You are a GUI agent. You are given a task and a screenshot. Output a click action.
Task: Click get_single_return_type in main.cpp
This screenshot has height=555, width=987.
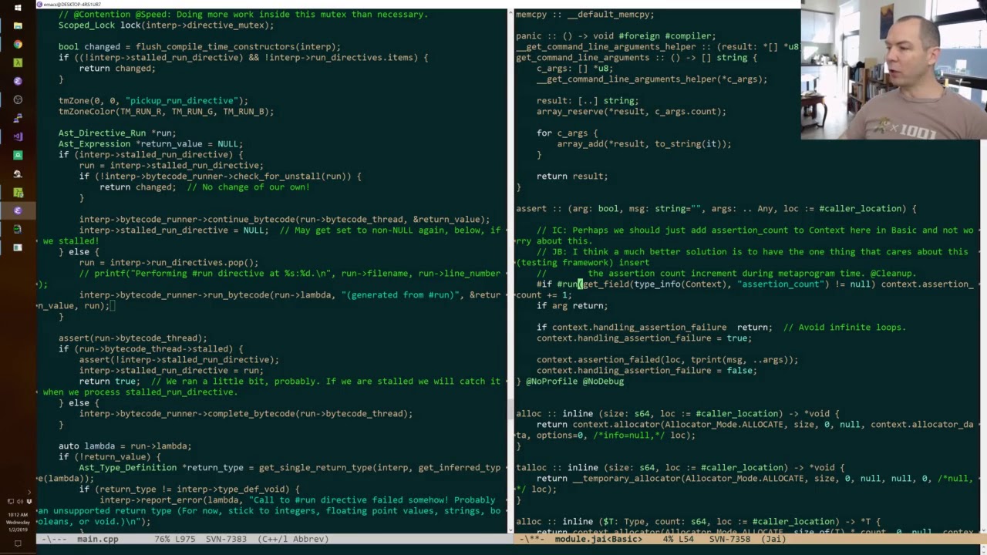point(315,467)
